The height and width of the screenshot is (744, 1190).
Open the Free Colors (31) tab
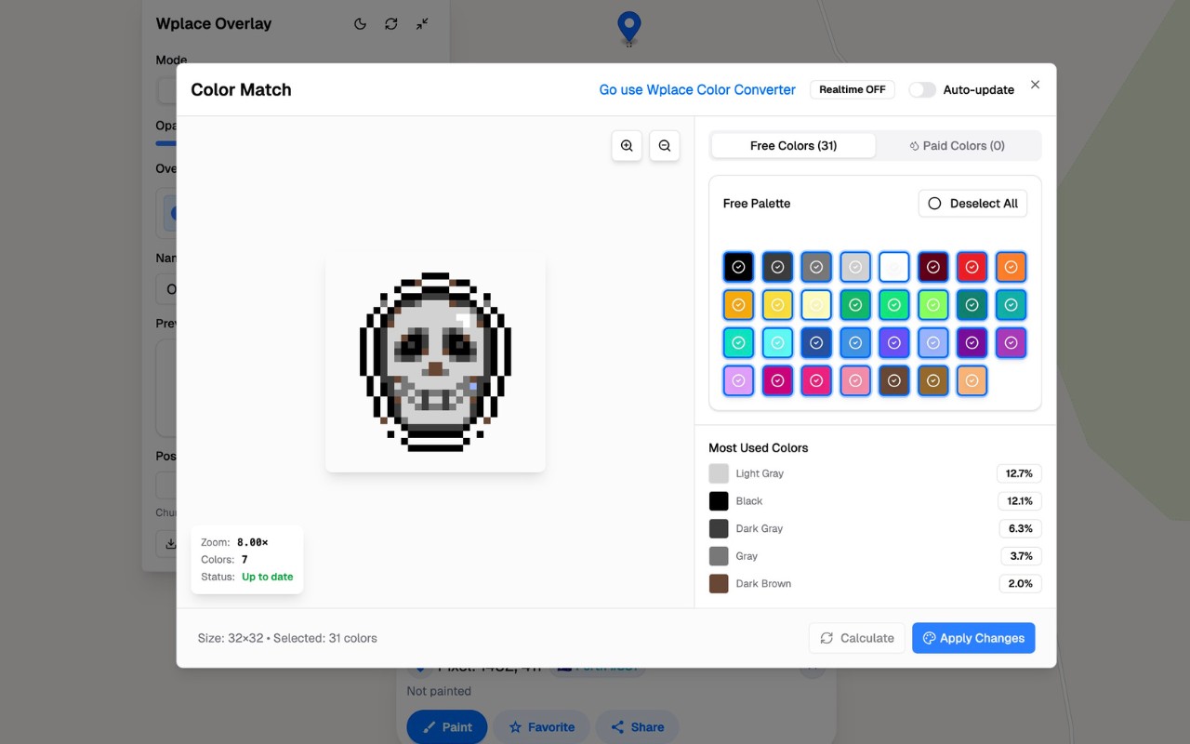(793, 145)
